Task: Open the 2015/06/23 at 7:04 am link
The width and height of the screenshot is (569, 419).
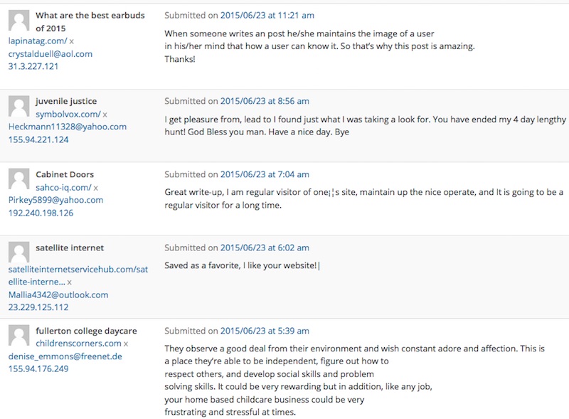Action: [x=265, y=174]
